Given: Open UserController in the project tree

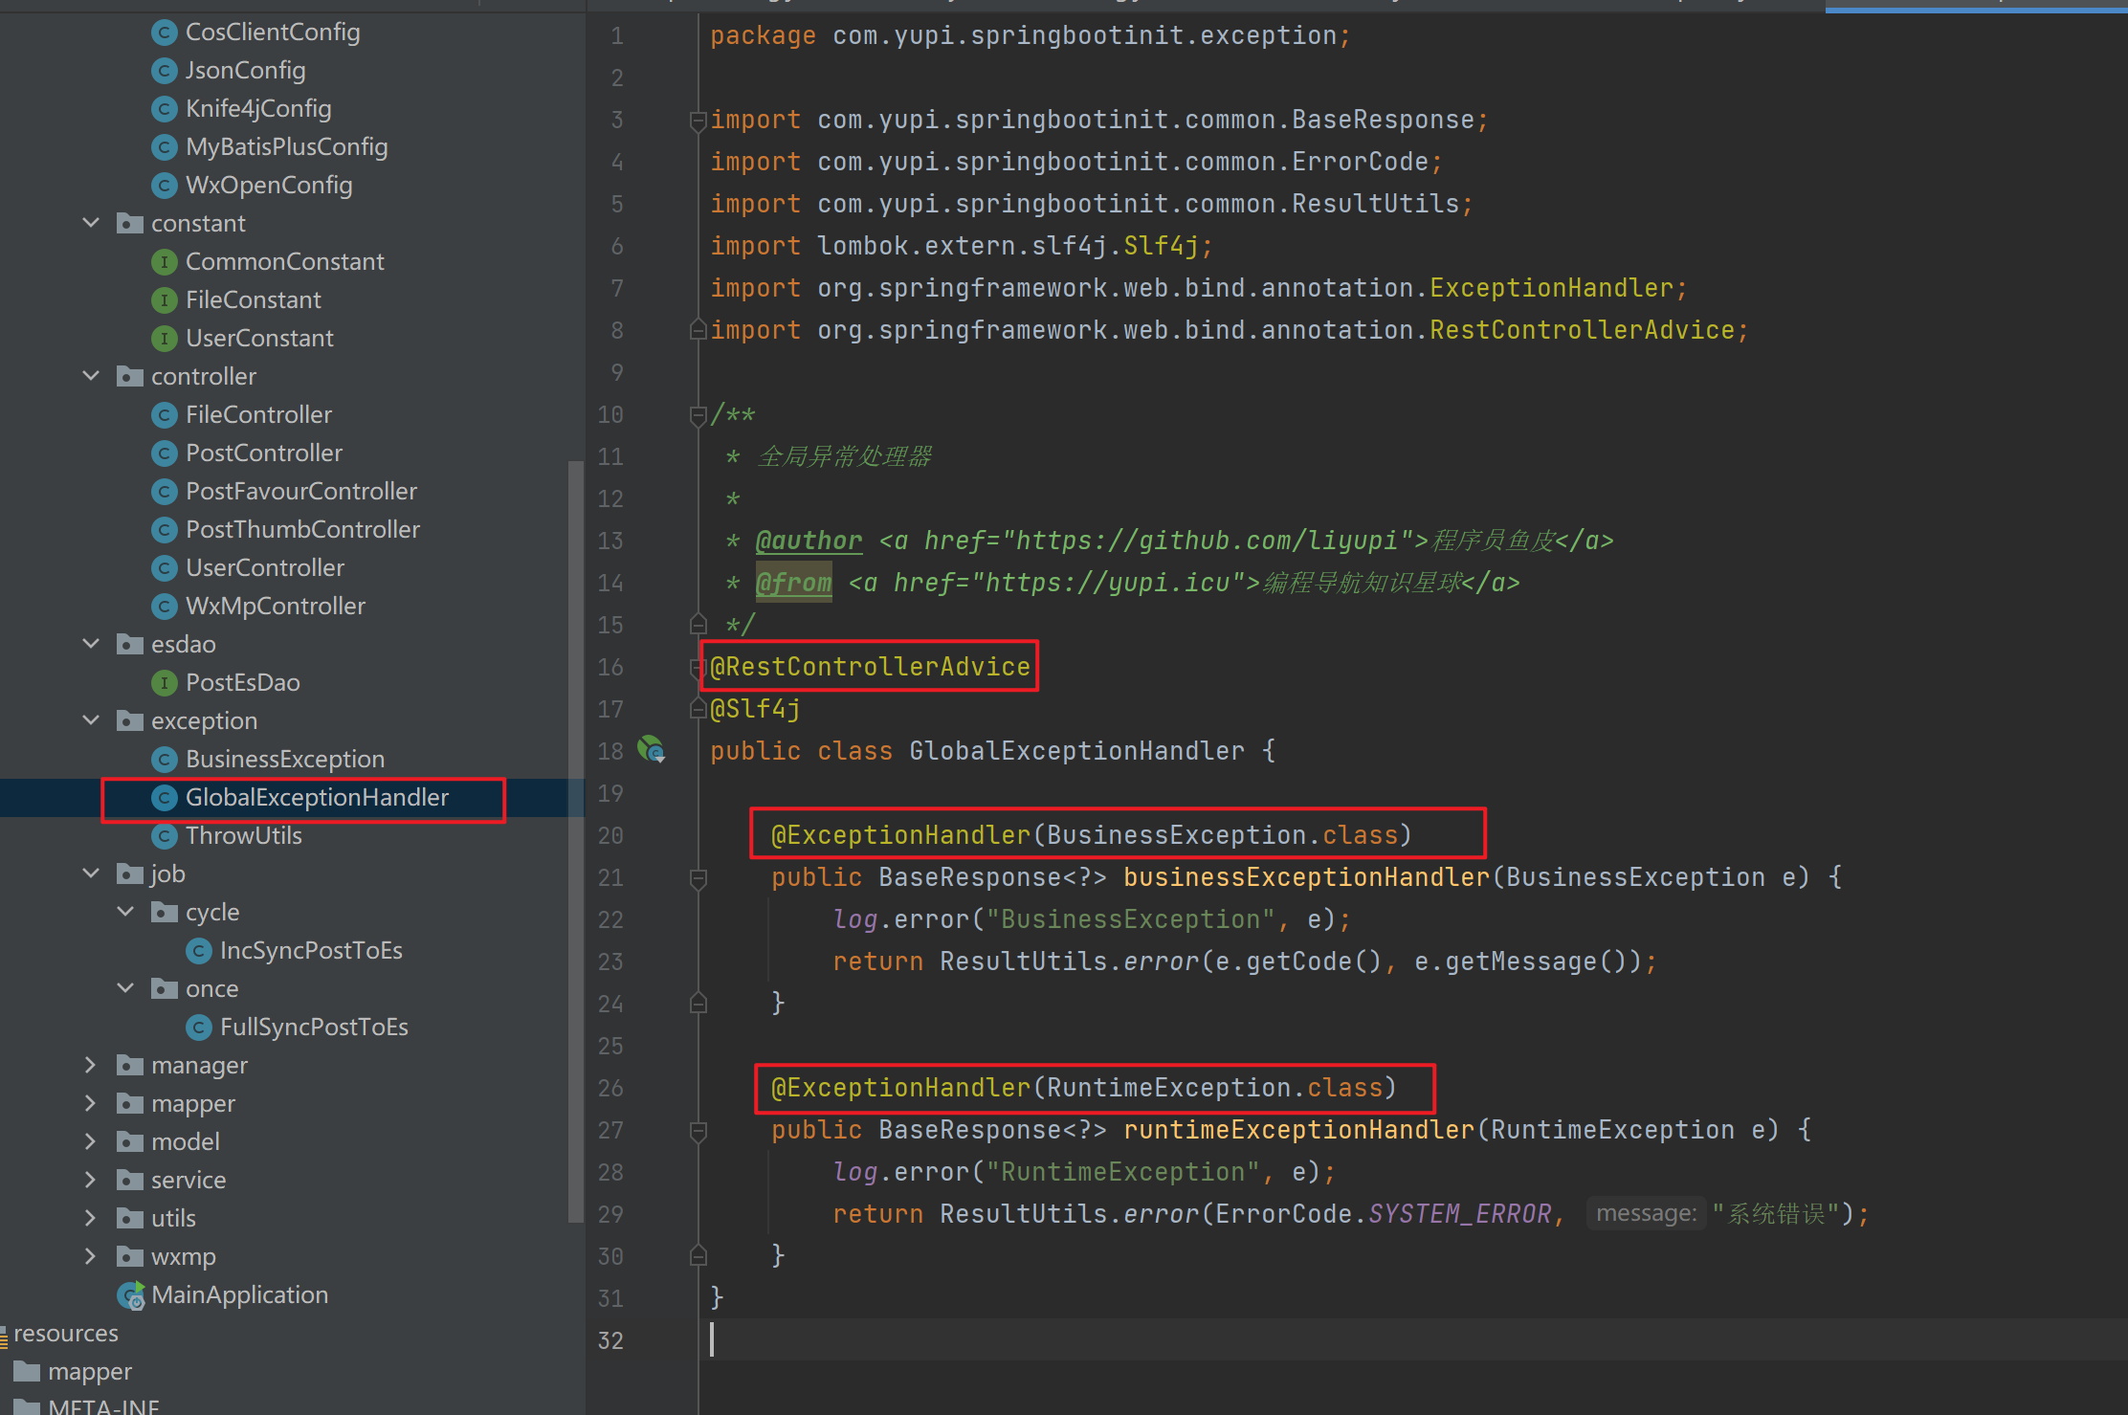Looking at the screenshot, I should (264, 568).
